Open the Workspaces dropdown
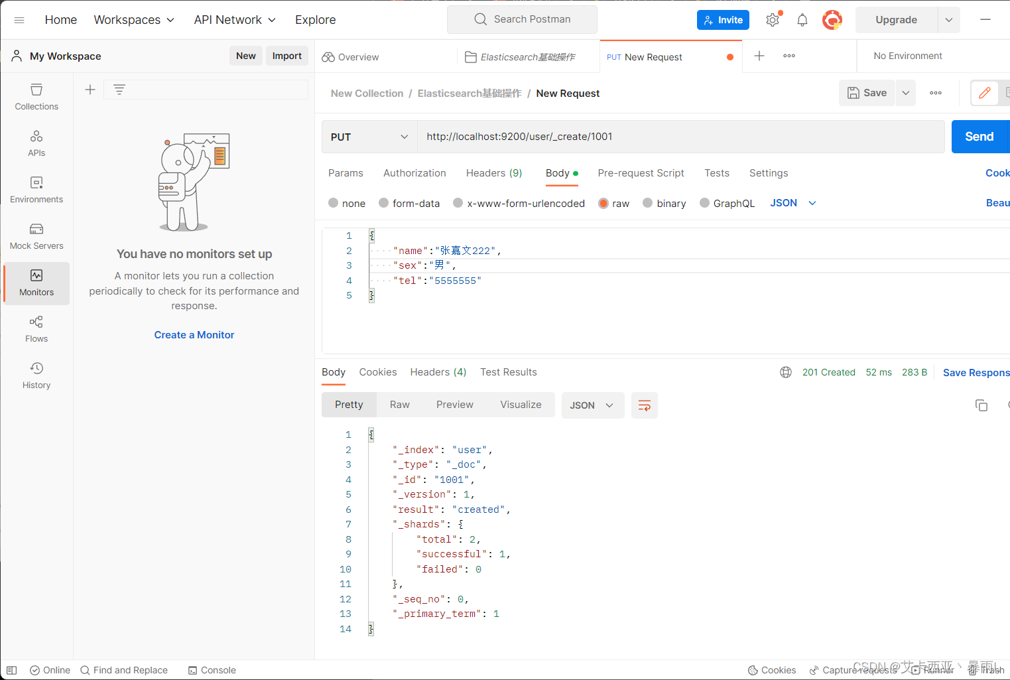Viewport: 1010px width, 680px height. [134, 20]
